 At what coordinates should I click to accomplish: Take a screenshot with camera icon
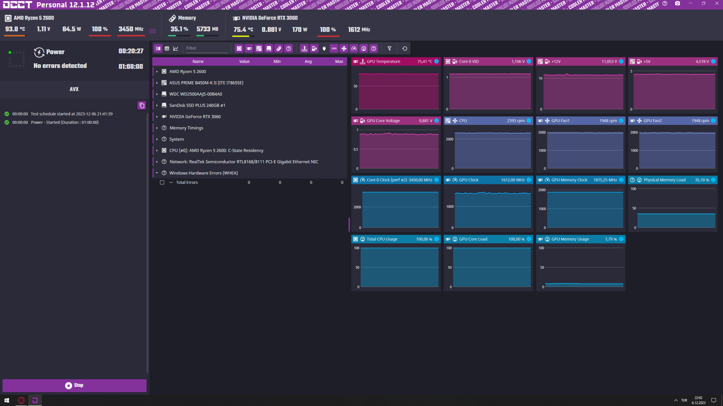[x=677, y=3]
